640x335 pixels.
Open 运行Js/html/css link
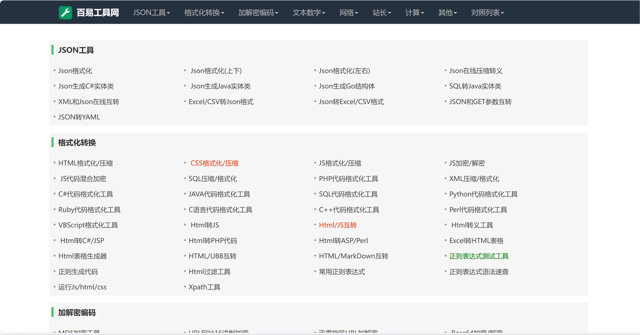pos(82,287)
